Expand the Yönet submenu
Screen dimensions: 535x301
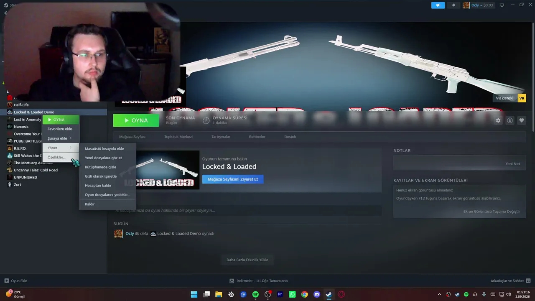coord(61,148)
